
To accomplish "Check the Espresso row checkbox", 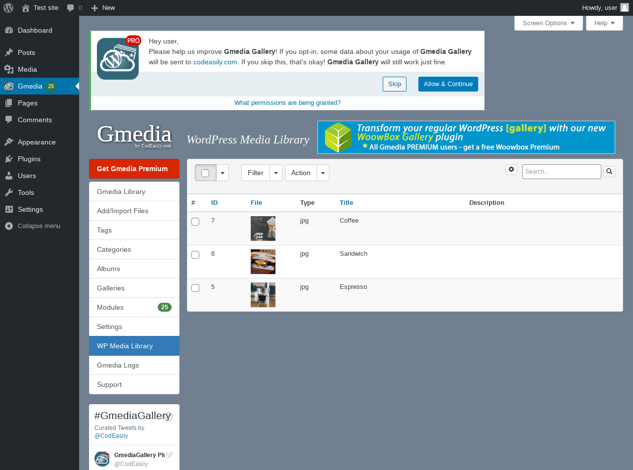I will click(x=195, y=288).
